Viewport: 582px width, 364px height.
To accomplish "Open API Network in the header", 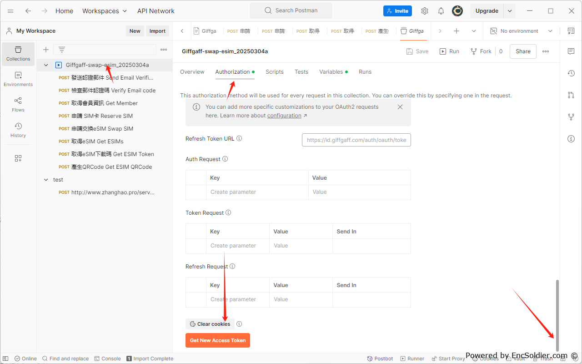I will click(156, 11).
